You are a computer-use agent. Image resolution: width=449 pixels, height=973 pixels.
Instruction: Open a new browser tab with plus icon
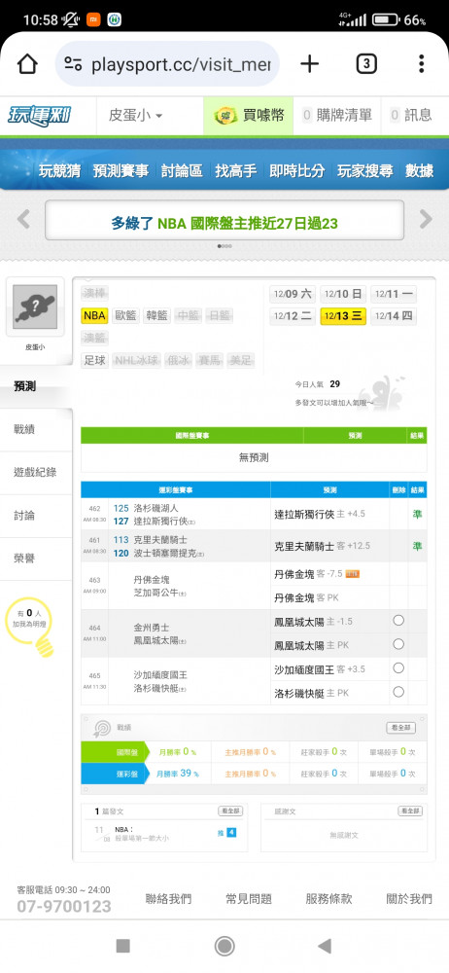tap(309, 64)
